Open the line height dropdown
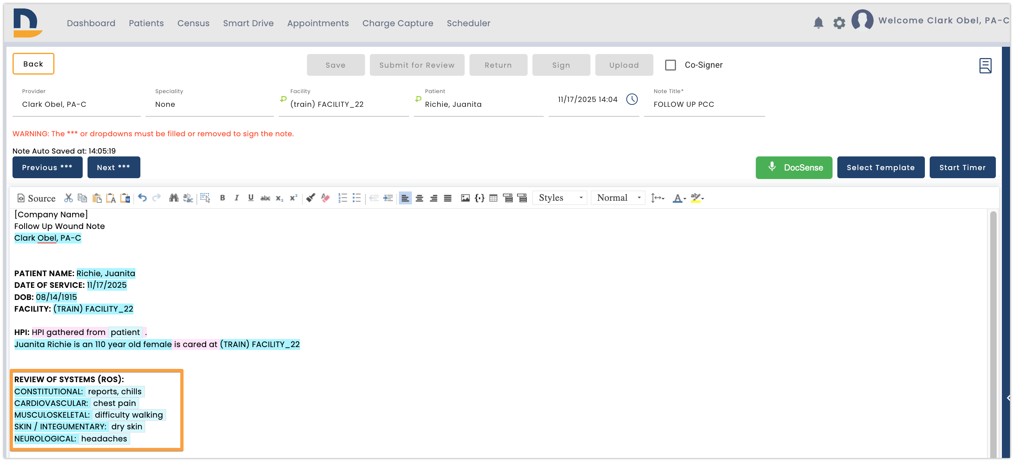The height and width of the screenshot is (462, 1014). tap(657, 198)
